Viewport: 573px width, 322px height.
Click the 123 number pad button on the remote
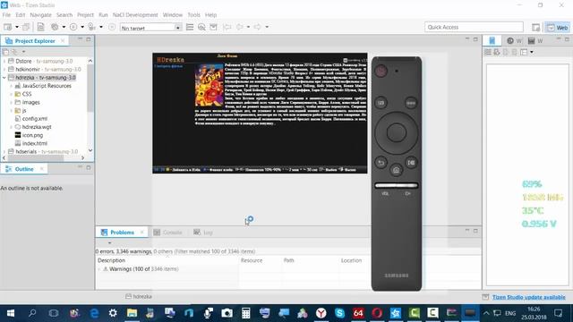point(381,103)
